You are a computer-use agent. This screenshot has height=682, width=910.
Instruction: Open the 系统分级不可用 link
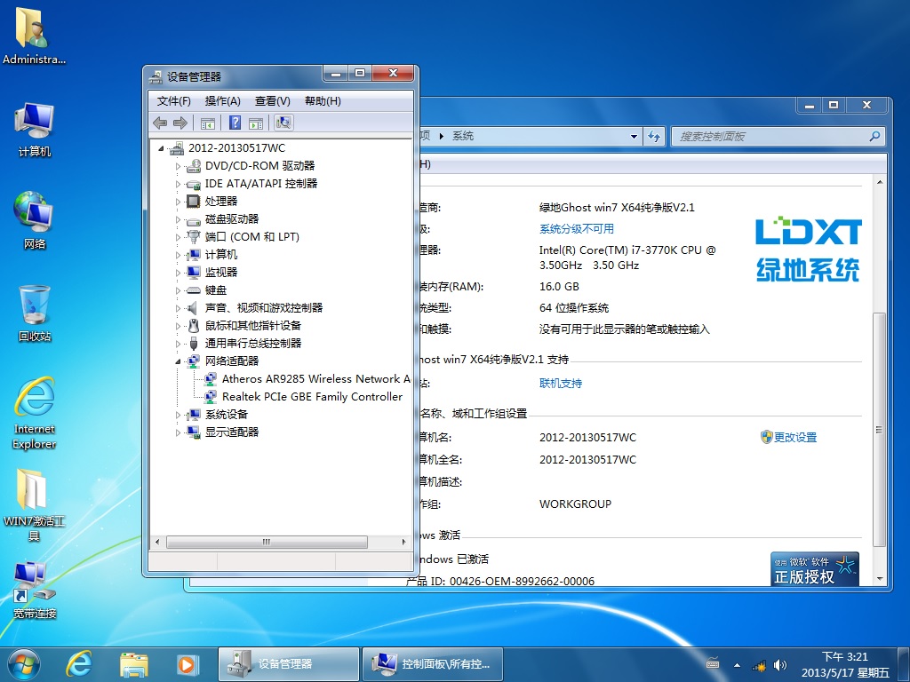pos(576,228)
